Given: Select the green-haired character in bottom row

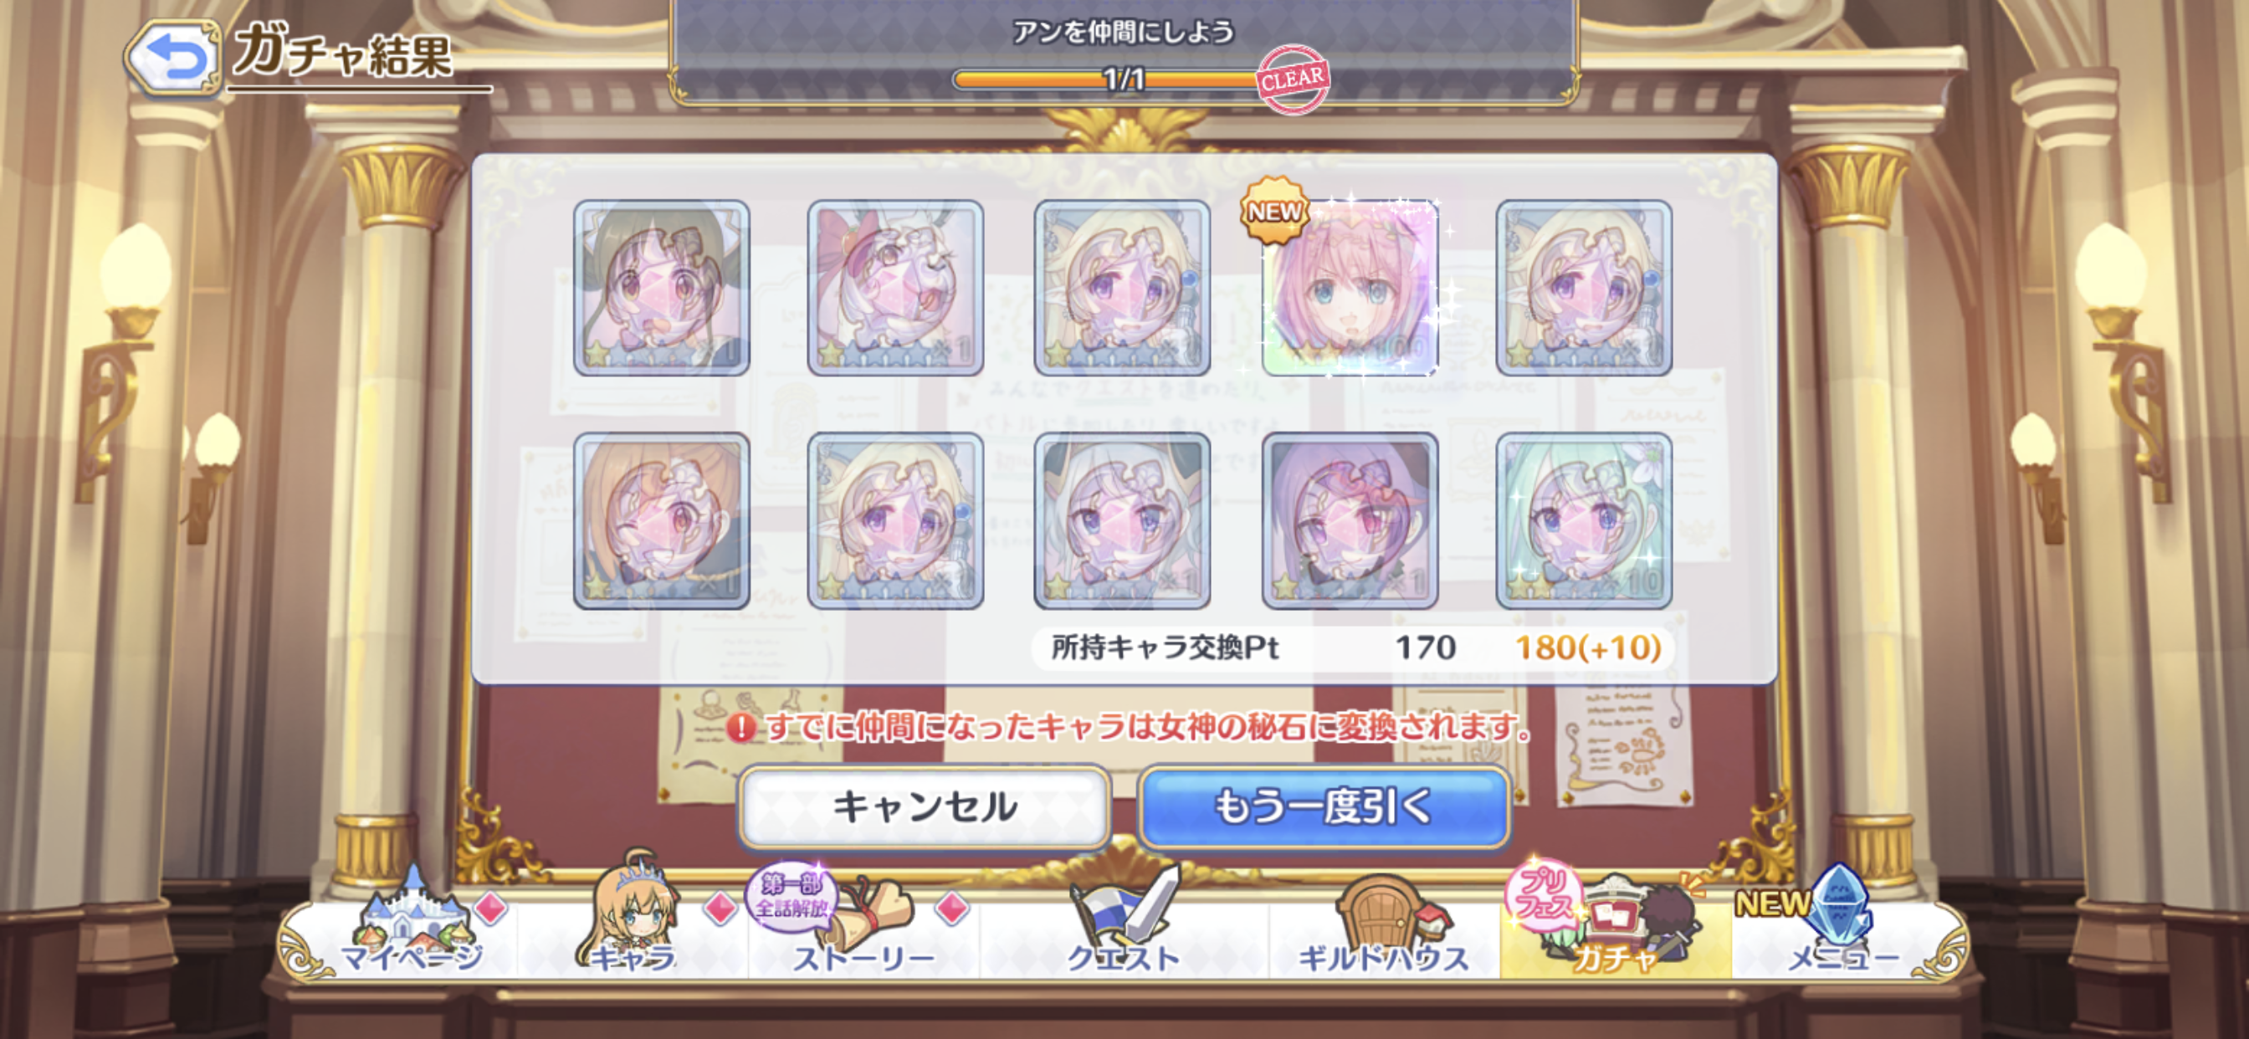Looking at the screenshot, I should [x=1584, y=520].
